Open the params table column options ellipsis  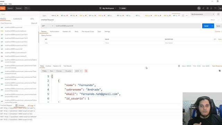215,39
